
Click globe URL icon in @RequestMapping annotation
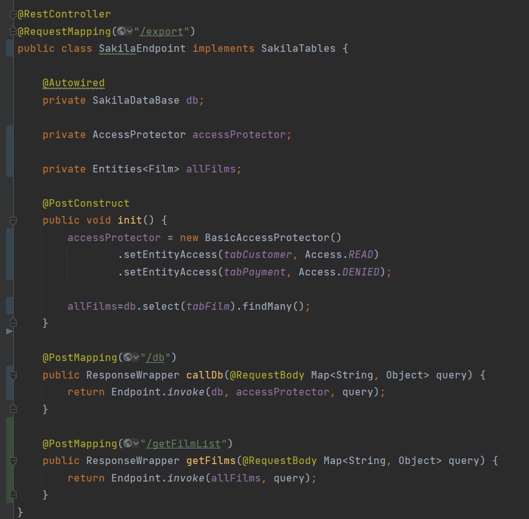point(121,31)
